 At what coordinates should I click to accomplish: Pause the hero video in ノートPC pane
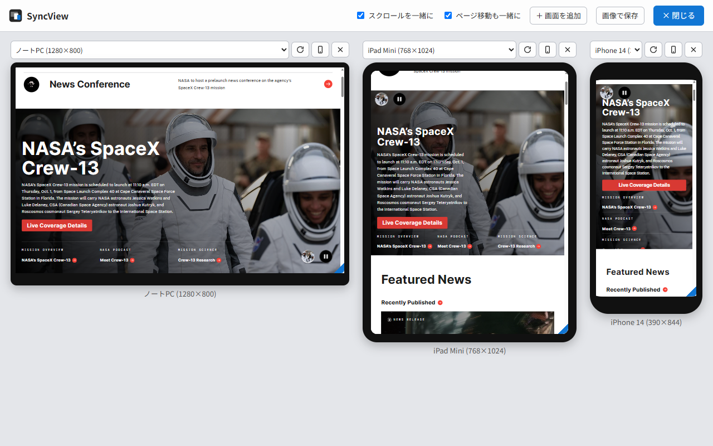(x=326, y=256)
